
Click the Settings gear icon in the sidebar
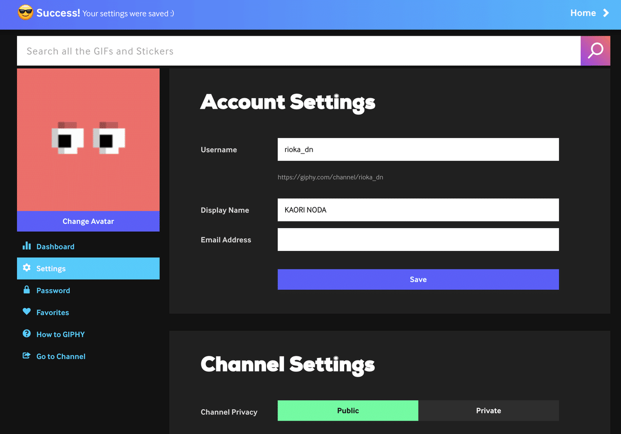(26, 268)
